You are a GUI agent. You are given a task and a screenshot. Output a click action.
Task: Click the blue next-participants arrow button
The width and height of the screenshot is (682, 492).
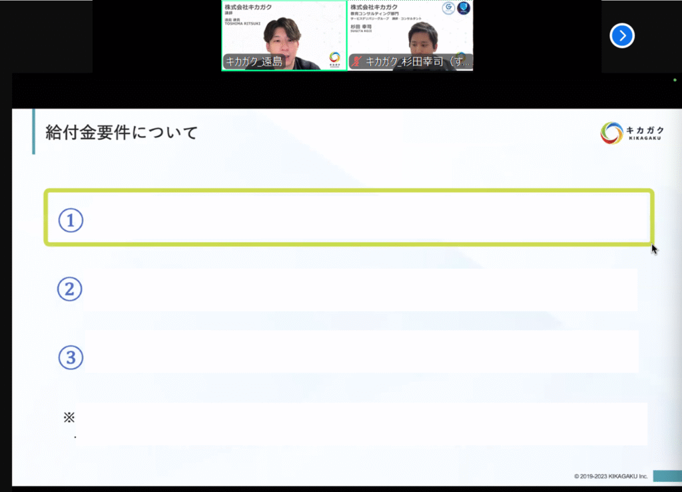tap(622, 36)
